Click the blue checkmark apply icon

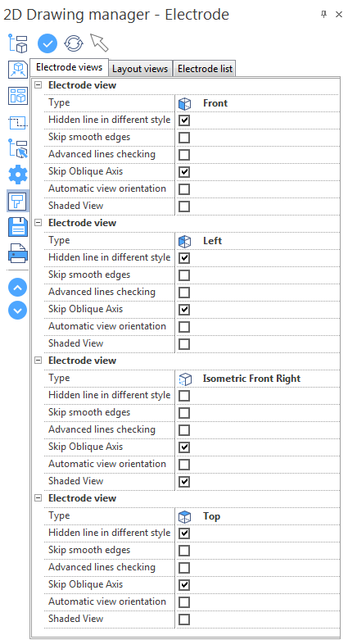pos(47,43)
